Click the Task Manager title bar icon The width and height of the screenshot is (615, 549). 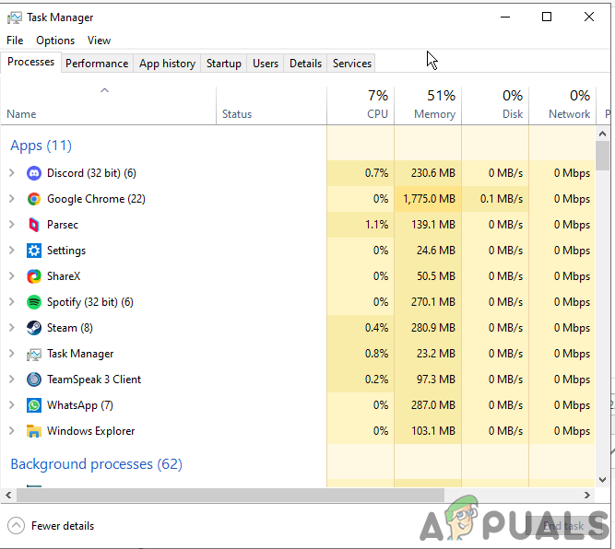click(x=15, y=18)
